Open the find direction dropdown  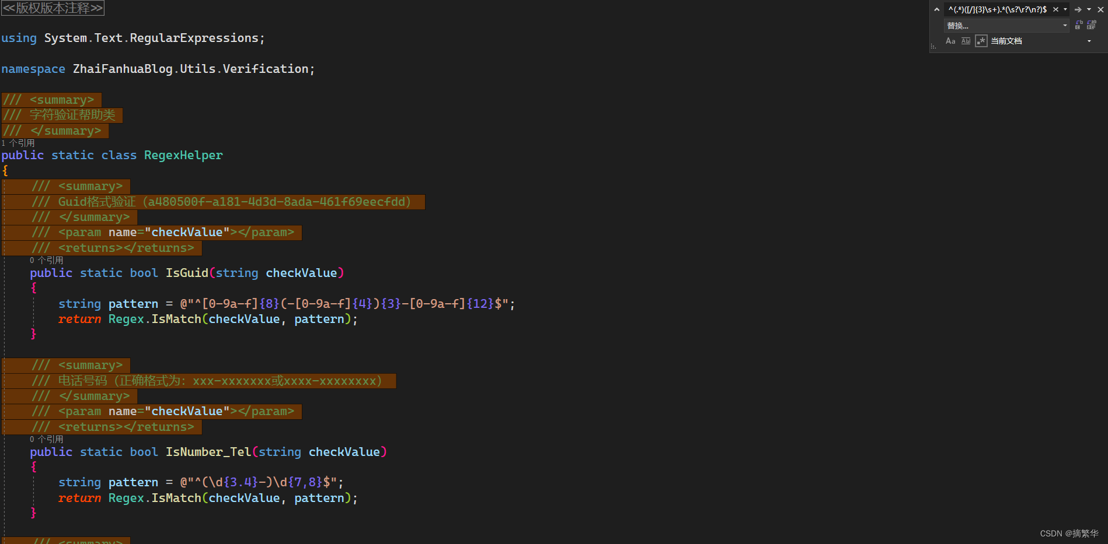(1089, 9)
